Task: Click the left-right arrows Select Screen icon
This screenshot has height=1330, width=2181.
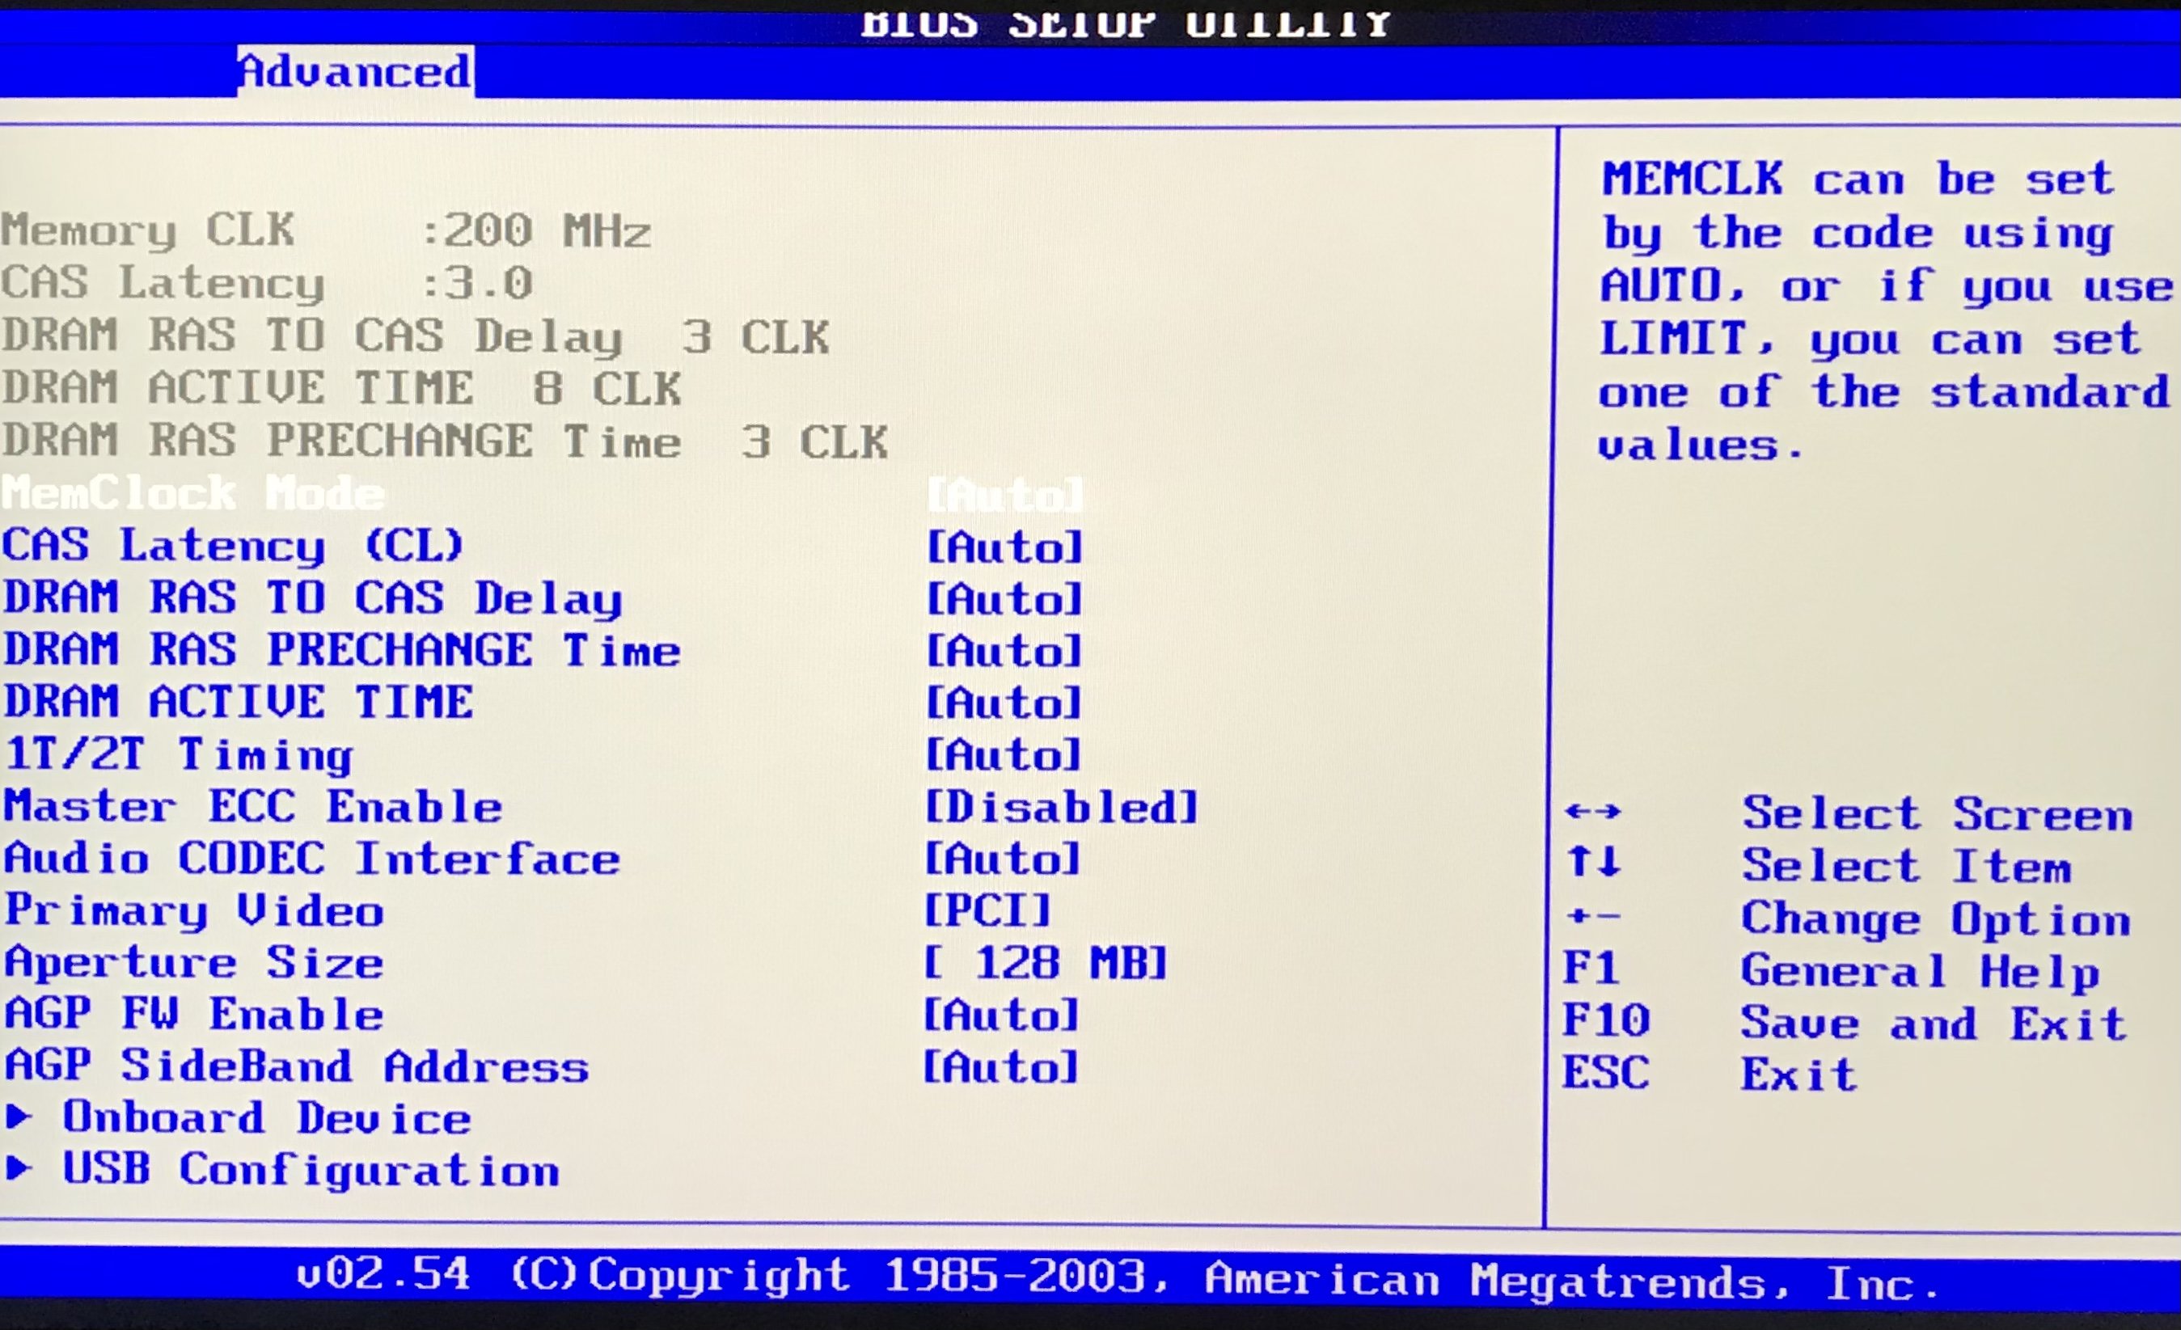Action: 1593,811
